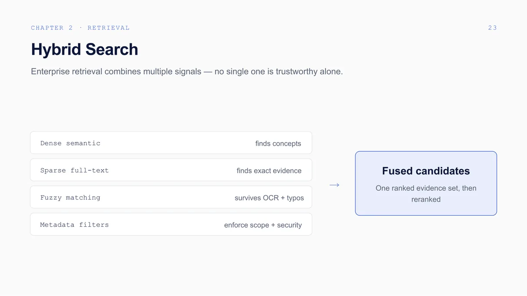Click the word 'reranked' in blue box

(426, 199)
